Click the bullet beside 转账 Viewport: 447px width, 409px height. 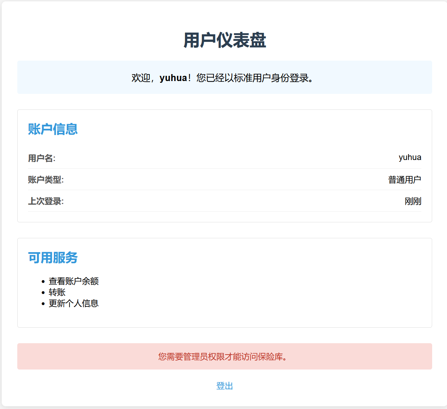click(43, 293)
